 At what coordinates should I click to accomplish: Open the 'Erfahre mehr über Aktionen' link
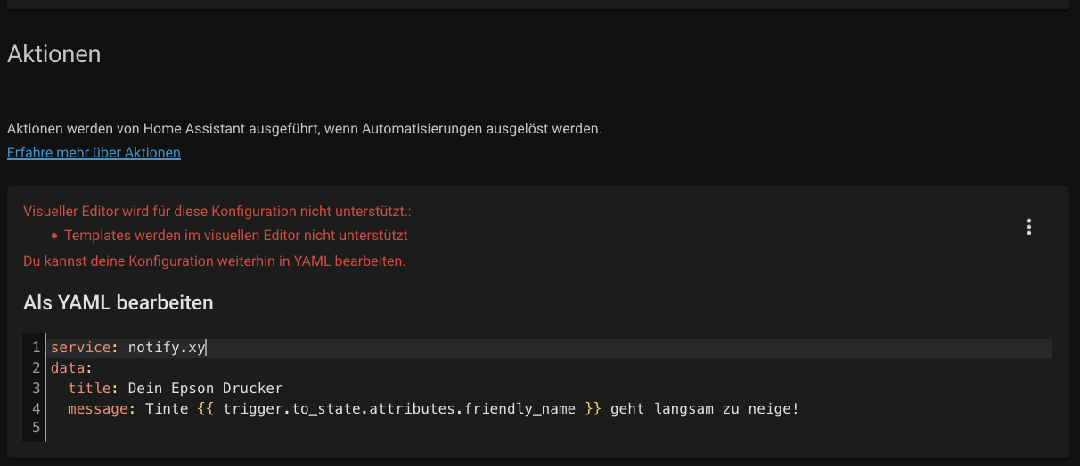coord(94,153)
